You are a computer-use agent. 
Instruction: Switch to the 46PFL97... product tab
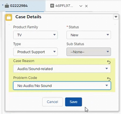pos(64,6)
